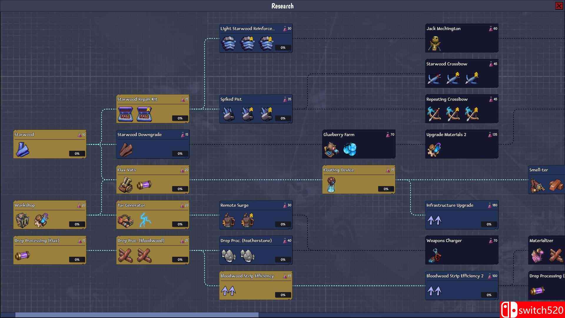Viewport: 565px width, 318px height.
Task: Click the first Spiked Fist gauntlet icon
Action: pyautogui.click(x=228, y=114)
